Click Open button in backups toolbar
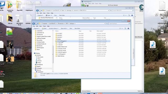Viewport: 168px width, 94px height. click(x=44, y=28)
